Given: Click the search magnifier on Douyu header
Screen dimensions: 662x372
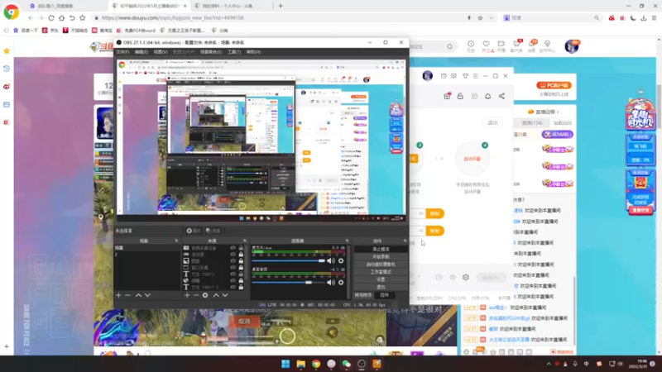Looking at the screenshot, I should pos(449,46).
